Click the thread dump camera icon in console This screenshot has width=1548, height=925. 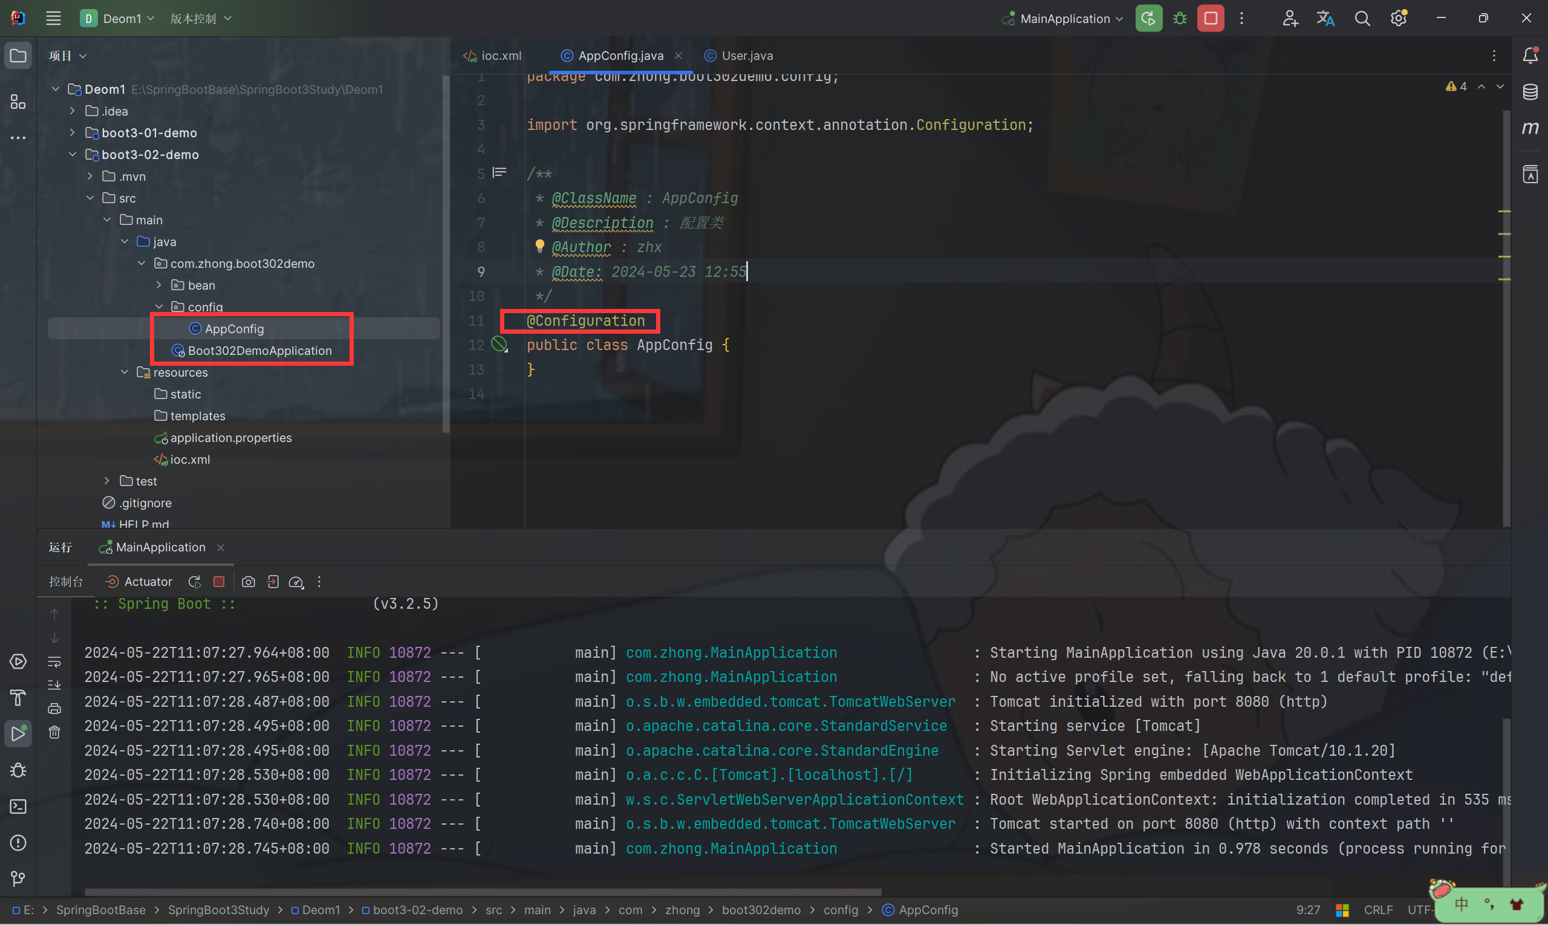tap(248, 582)
